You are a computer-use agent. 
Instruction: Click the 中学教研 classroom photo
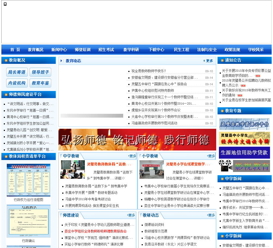tap(73, 169)
